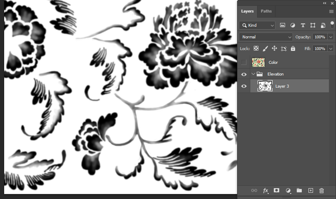The image size is (336, 199).
Task: Close the Layers panel
Action: [x=332, y=3]
